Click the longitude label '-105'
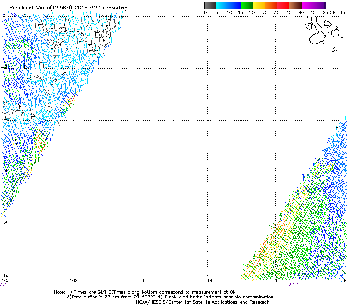 (5, 281)
